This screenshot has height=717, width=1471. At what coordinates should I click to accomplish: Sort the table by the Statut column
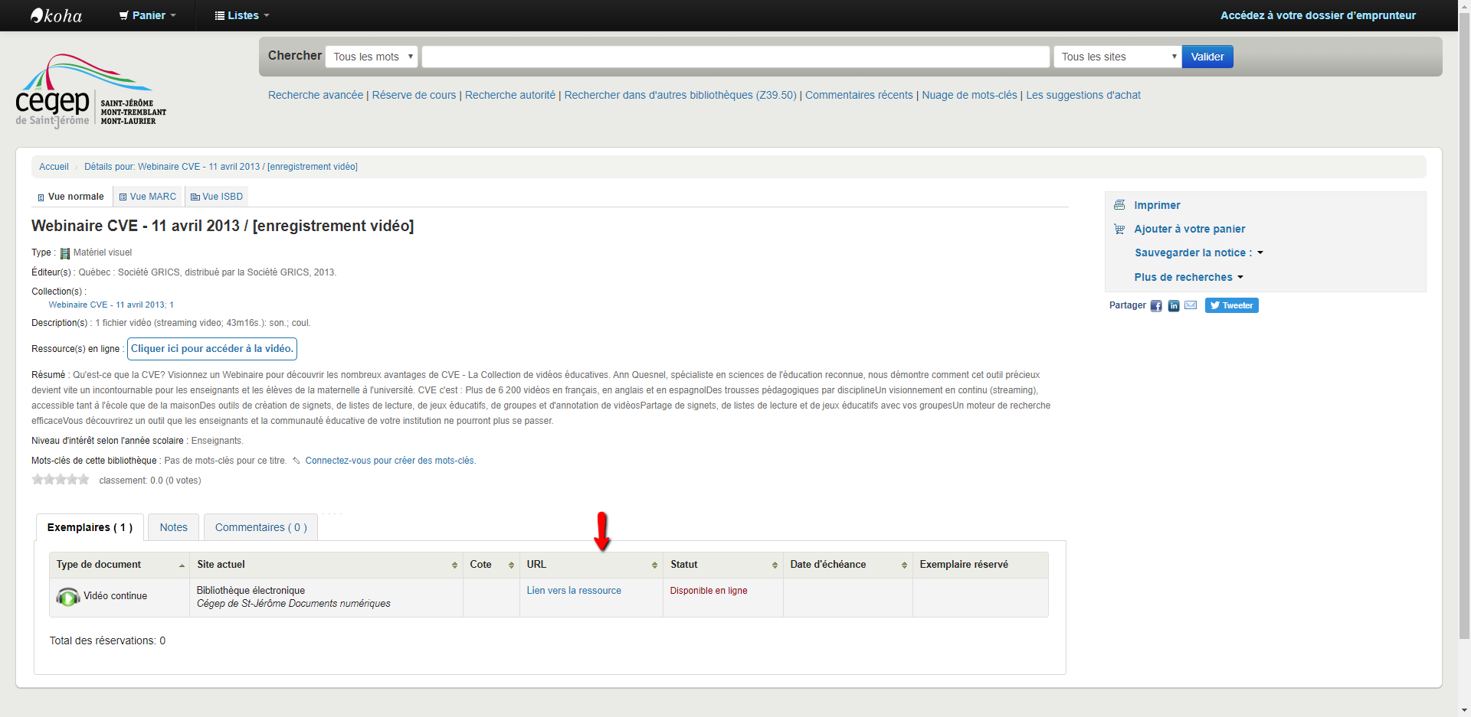click(722, 565)
